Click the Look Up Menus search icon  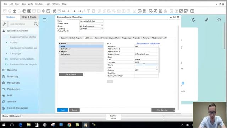click(36, 24)
